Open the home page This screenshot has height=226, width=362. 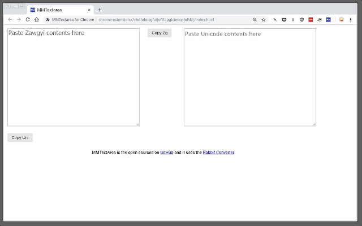[36, 20]
